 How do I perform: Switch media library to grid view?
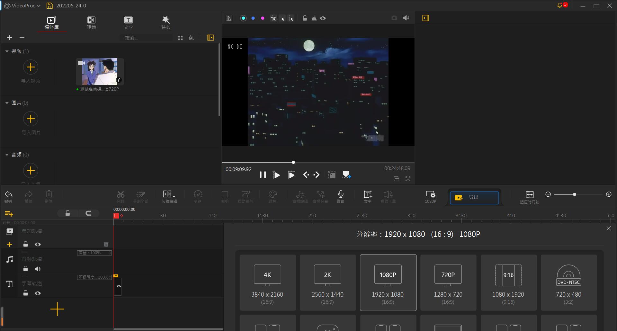point(180,38)
